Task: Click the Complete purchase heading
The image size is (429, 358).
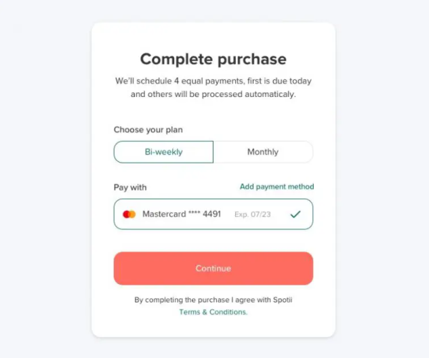Action: [x=213, y=59]
